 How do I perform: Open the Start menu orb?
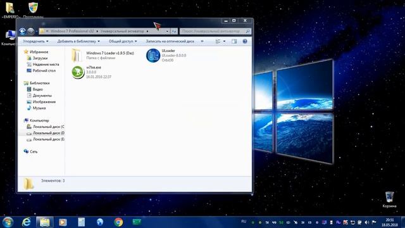[x=8, y=222]
